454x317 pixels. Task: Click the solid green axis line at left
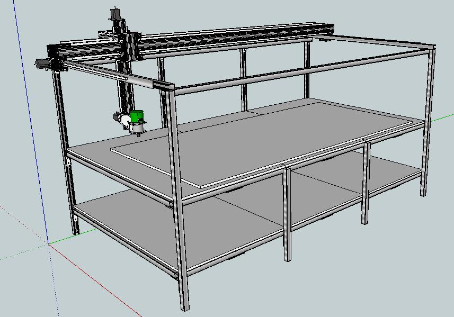tap(21, 253)
